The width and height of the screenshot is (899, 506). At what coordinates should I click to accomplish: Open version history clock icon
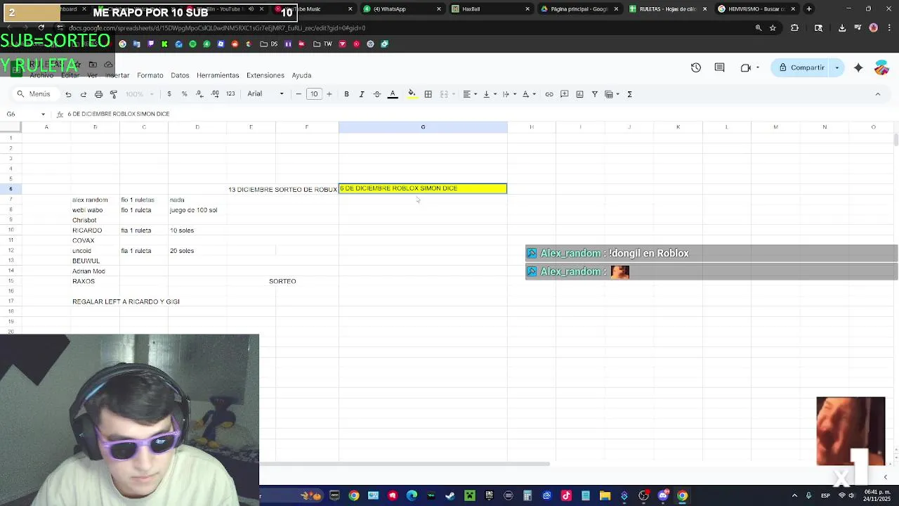tap(696, 67)
